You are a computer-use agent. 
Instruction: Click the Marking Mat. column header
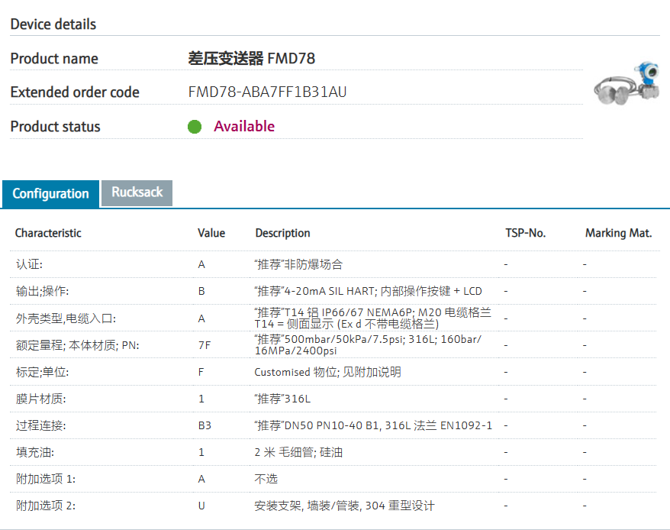pos(618,233)
